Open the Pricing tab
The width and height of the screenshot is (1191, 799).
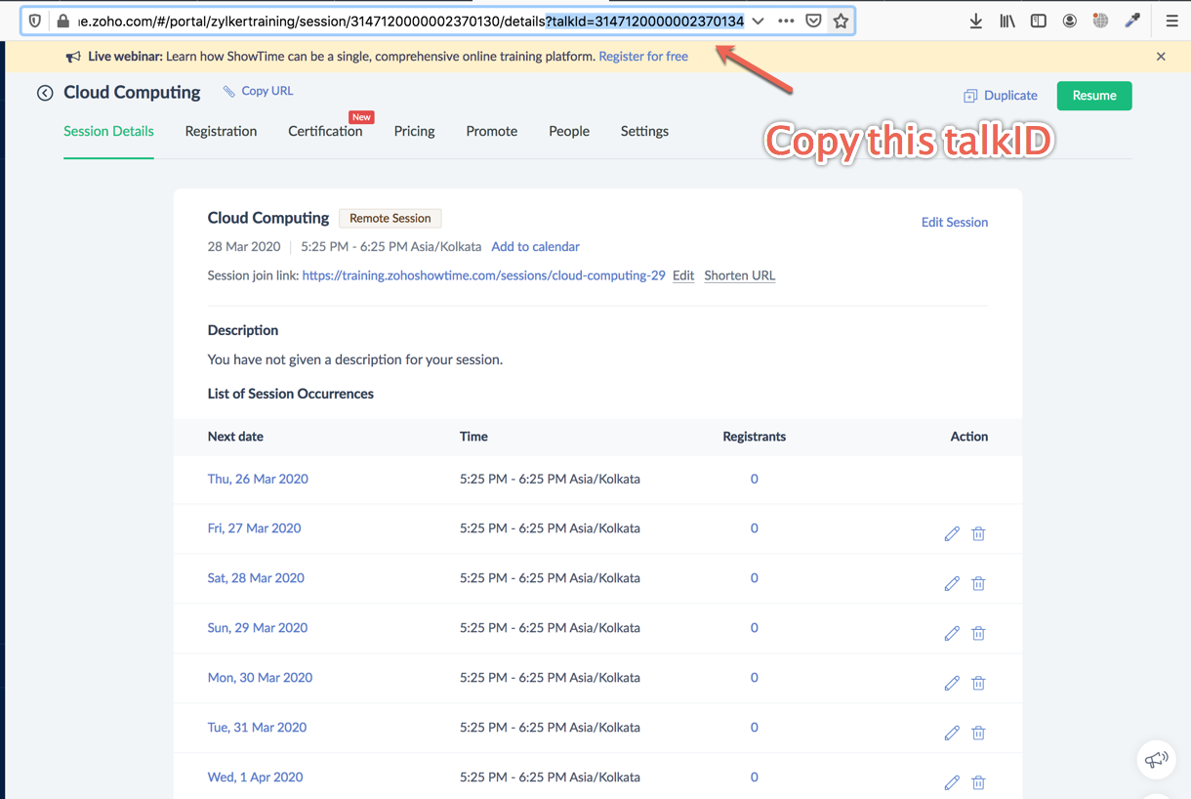415,131
